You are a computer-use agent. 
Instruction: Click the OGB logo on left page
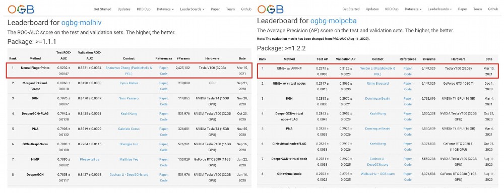pyautogui.click(x=21, y=9)
